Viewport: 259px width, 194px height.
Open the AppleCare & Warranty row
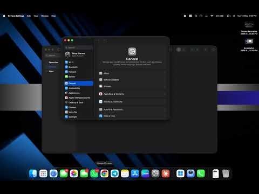point(132,94)
